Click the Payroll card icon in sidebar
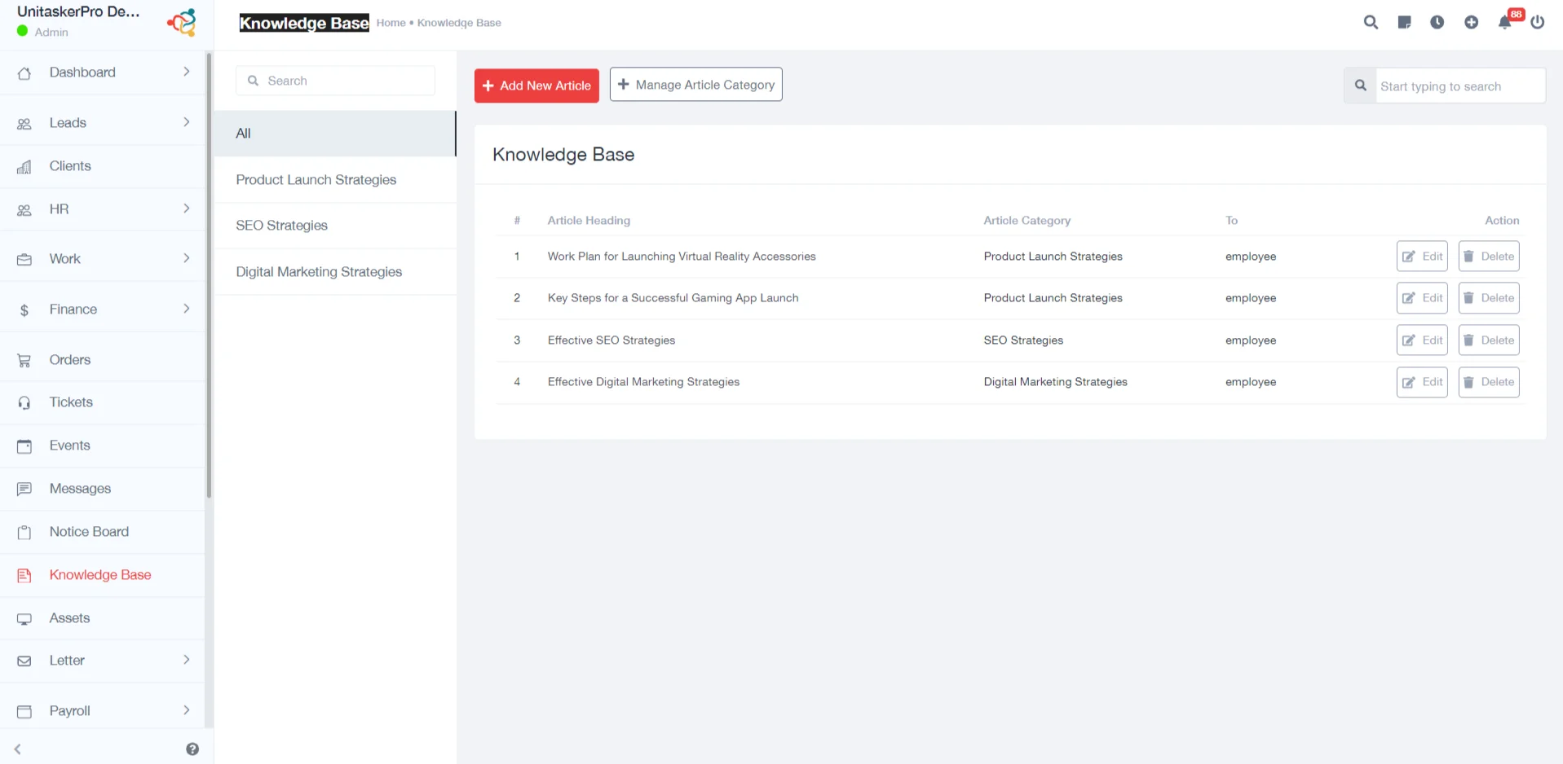 tap(24, 712)
